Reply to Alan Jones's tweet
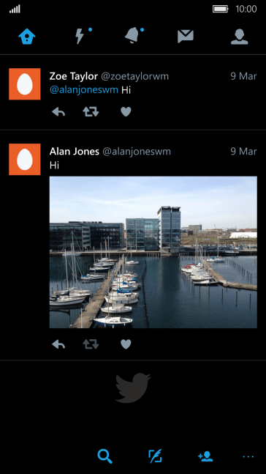The height and width of the screenshot is (474, 266). coord(58,344)
